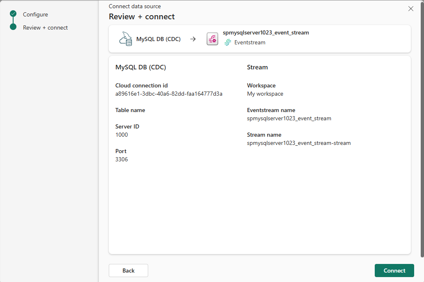
Task: Click the arrow between source and eventstream
Action: tap(193, 39)
